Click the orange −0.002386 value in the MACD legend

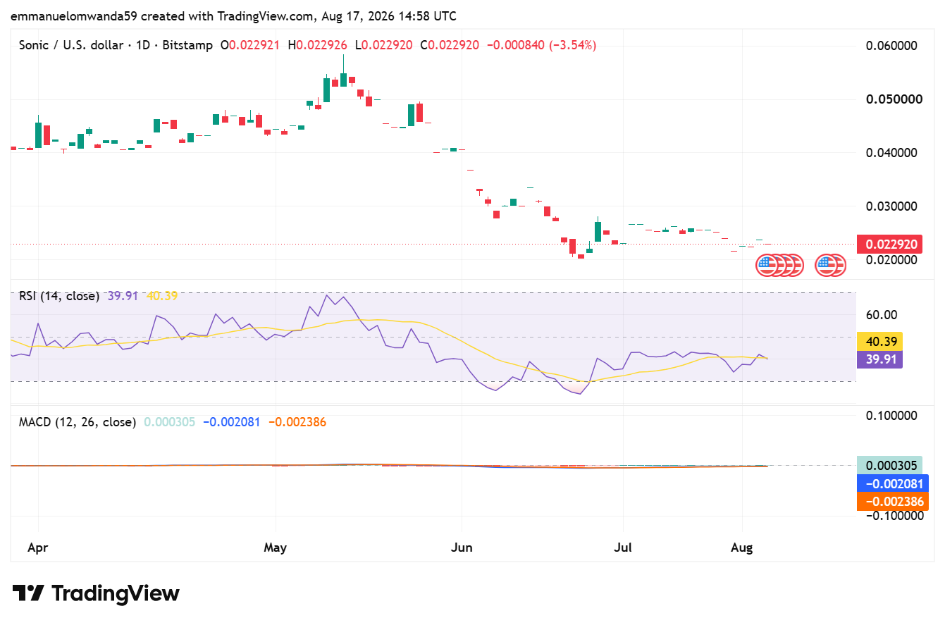297,422
